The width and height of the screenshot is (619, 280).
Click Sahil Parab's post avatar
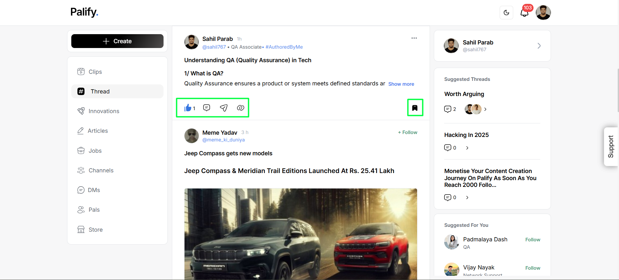tap(192, 42)
